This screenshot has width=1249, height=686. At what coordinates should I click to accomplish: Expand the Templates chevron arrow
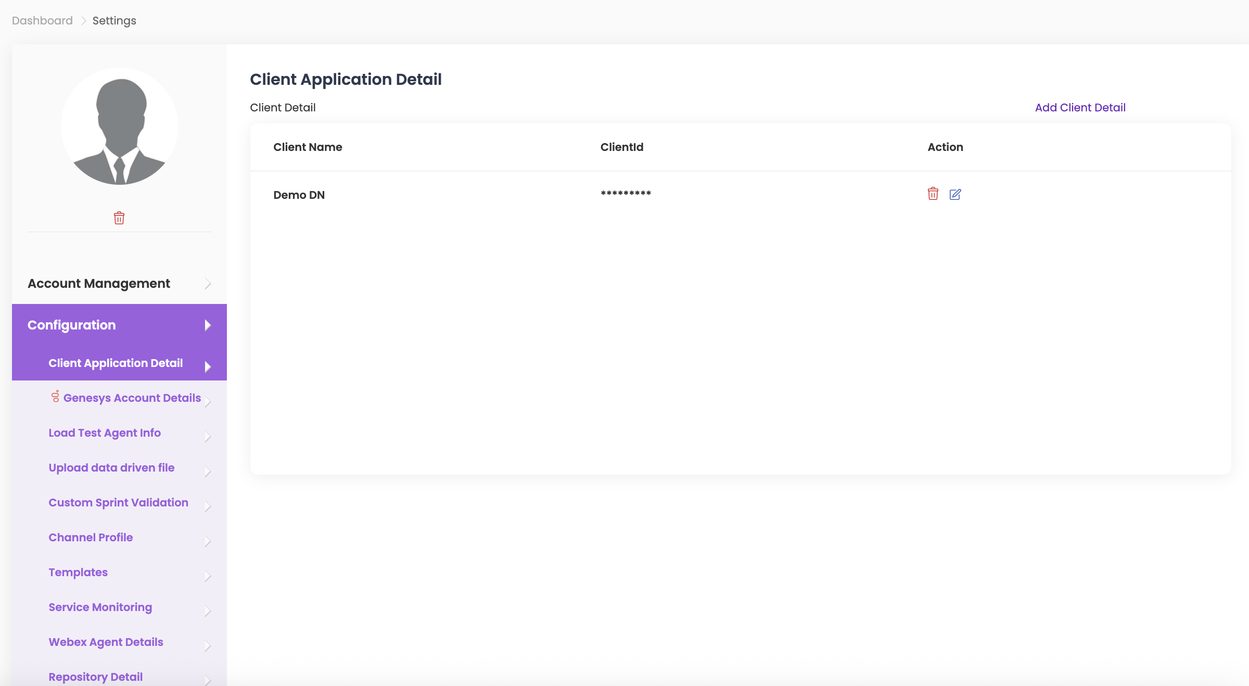coord(208,576)
